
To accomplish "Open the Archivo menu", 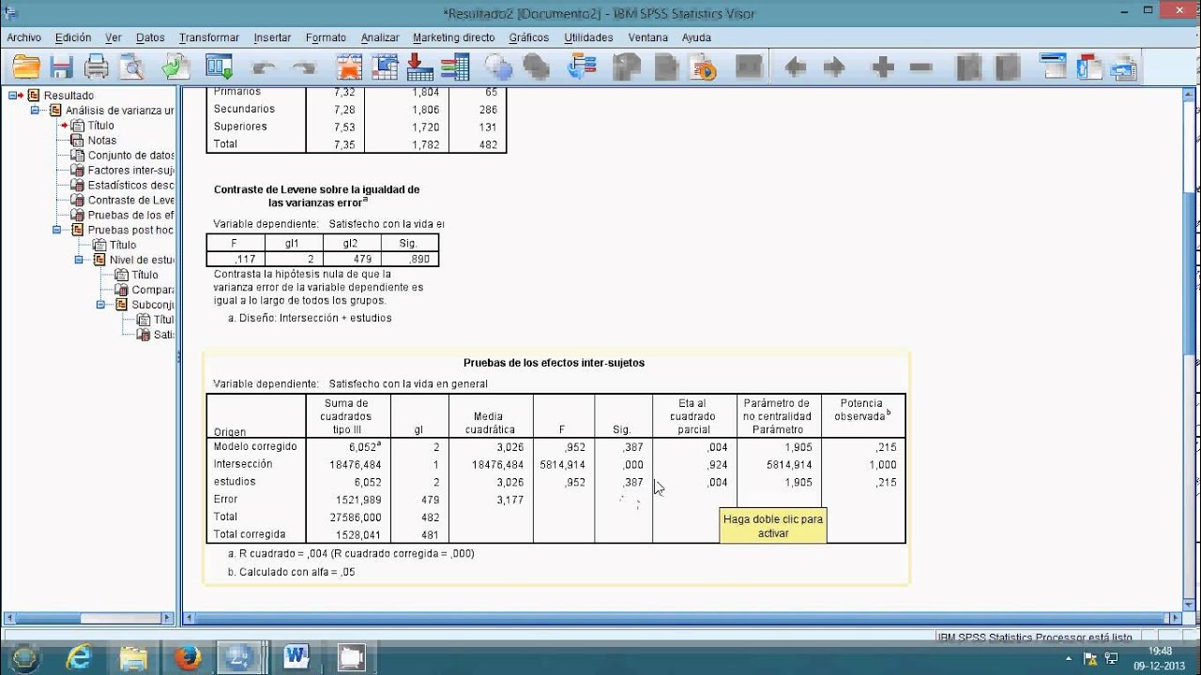I will tap(23, 37).
